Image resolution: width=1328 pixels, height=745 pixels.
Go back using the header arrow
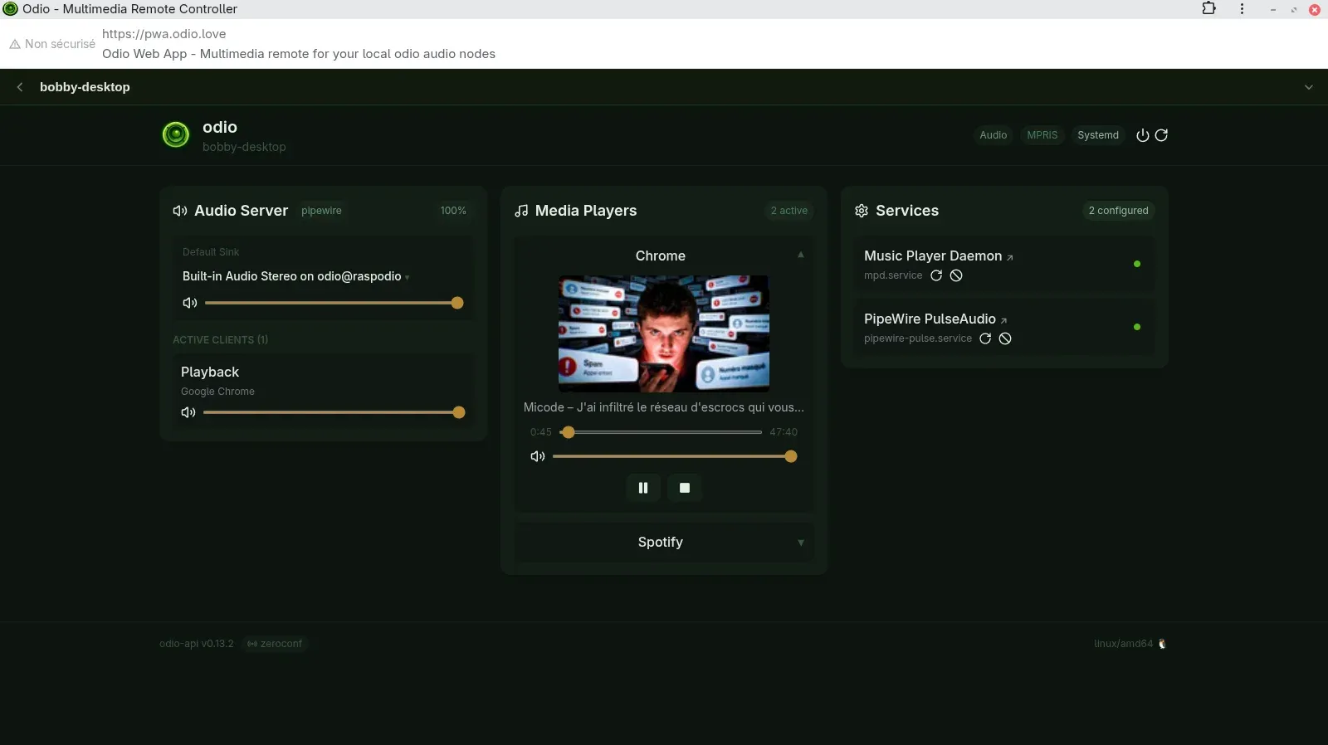(x=20, y=87)
